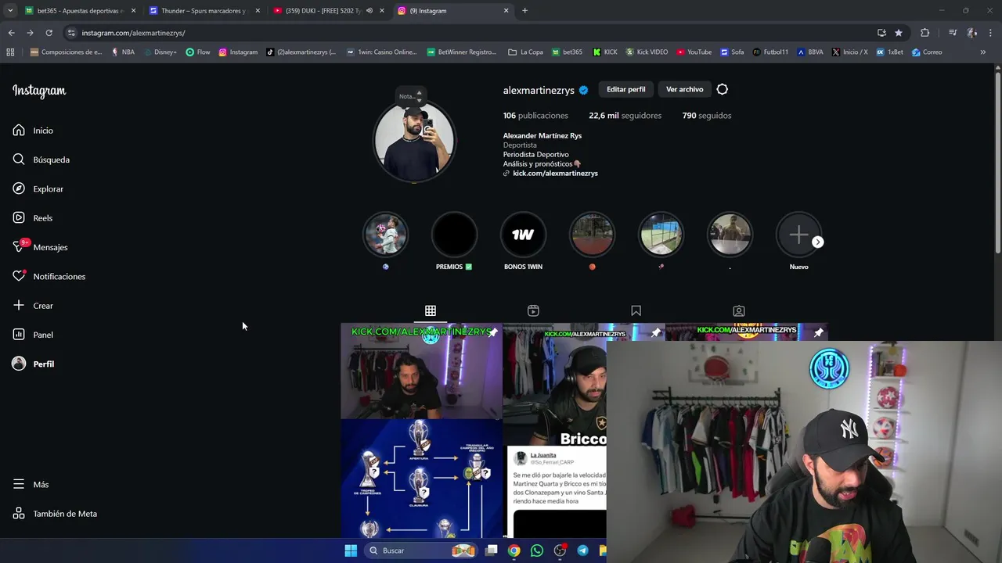Switch to the Reels profile tab
This screenshot has width=1002, height=563.
[533, 310]
